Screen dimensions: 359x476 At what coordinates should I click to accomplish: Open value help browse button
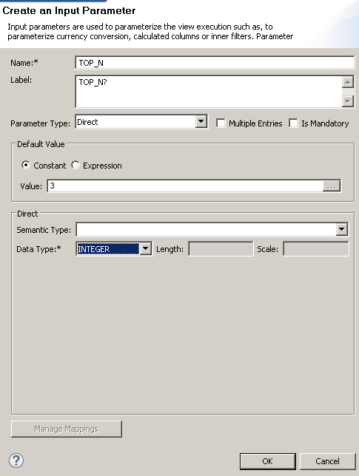332,186
